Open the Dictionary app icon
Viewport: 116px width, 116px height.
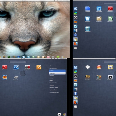pyautogui.click(x=99, y=9)
